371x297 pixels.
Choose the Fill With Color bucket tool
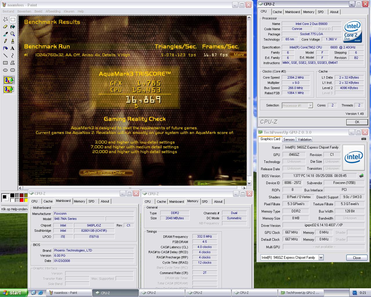(x=13, y=27)
